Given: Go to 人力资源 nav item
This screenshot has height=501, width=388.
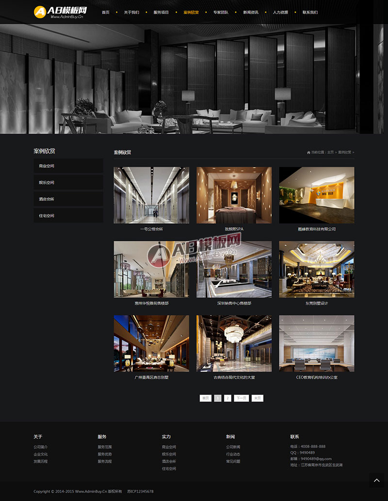Looking at the screenshot, I should coord(280,13).
